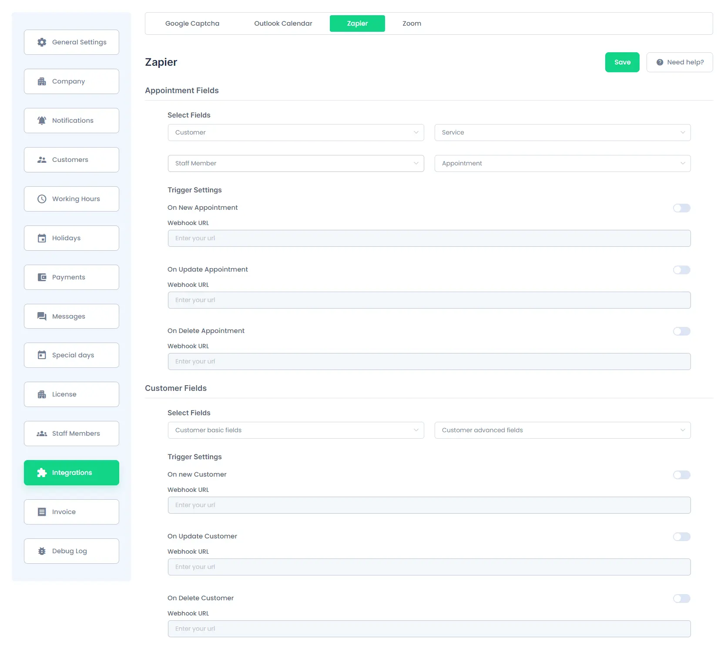Click the On new Customer webhook URL field

pos(429,505)
